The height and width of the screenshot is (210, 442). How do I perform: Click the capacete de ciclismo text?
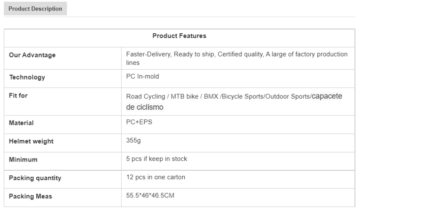[x=234, y=102]
